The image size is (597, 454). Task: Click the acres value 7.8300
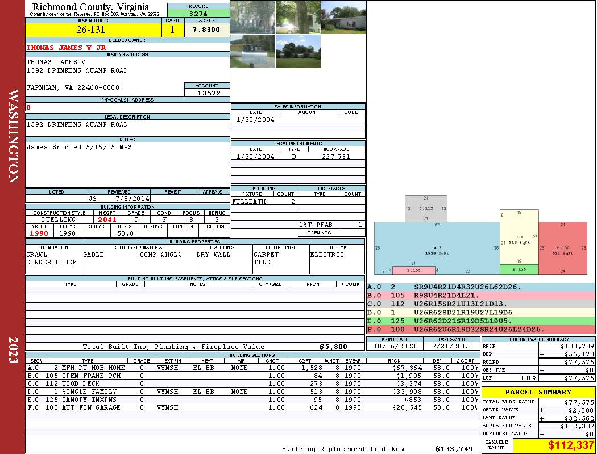coord(206,30)
